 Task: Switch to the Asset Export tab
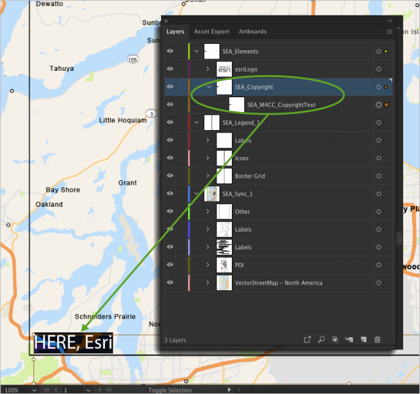coord(211,32)
